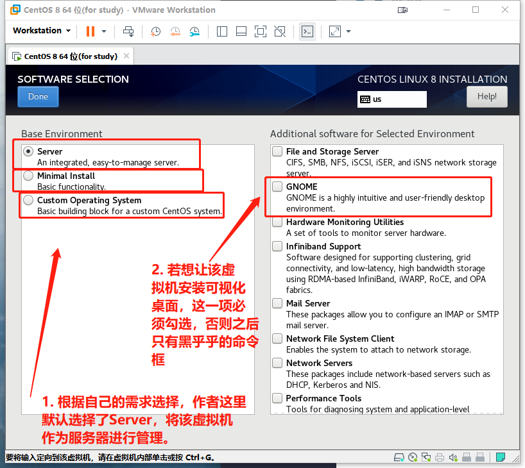Open the Help! button

[x=487, y=97]
